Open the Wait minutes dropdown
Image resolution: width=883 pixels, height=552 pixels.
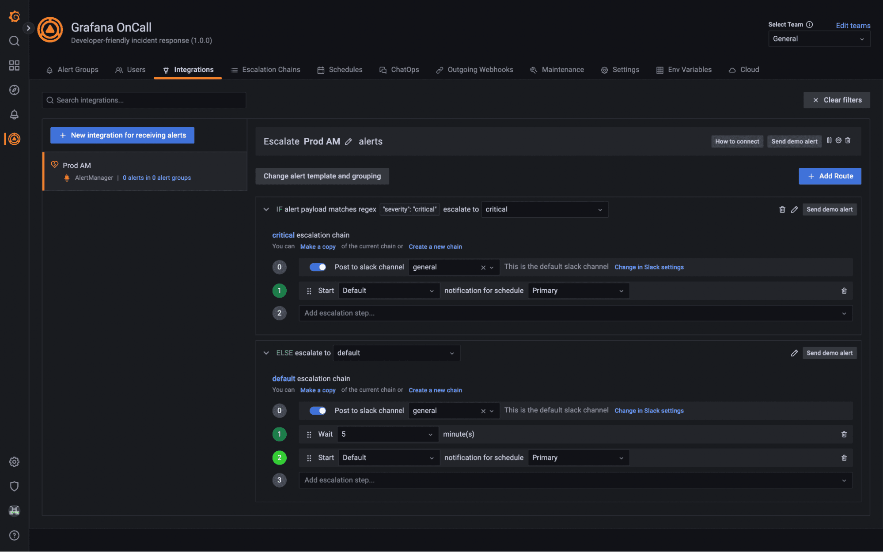[x=387, y=434]
